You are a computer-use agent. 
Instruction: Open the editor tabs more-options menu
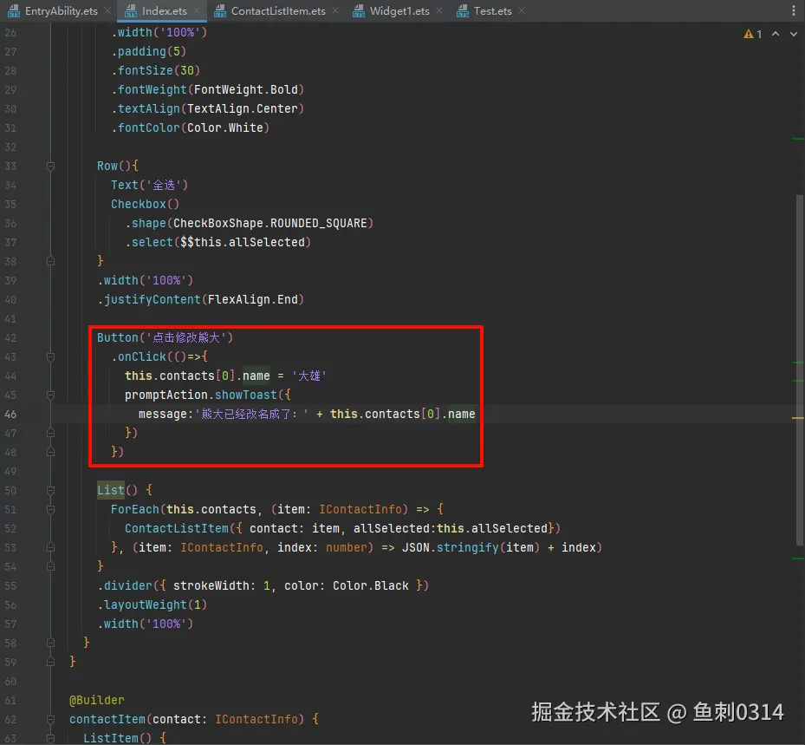pyautogui.click(x=794, y=10)
